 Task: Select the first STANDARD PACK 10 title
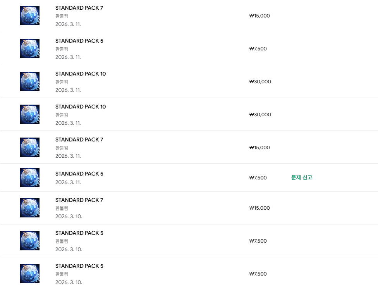[x=80, y=74]
